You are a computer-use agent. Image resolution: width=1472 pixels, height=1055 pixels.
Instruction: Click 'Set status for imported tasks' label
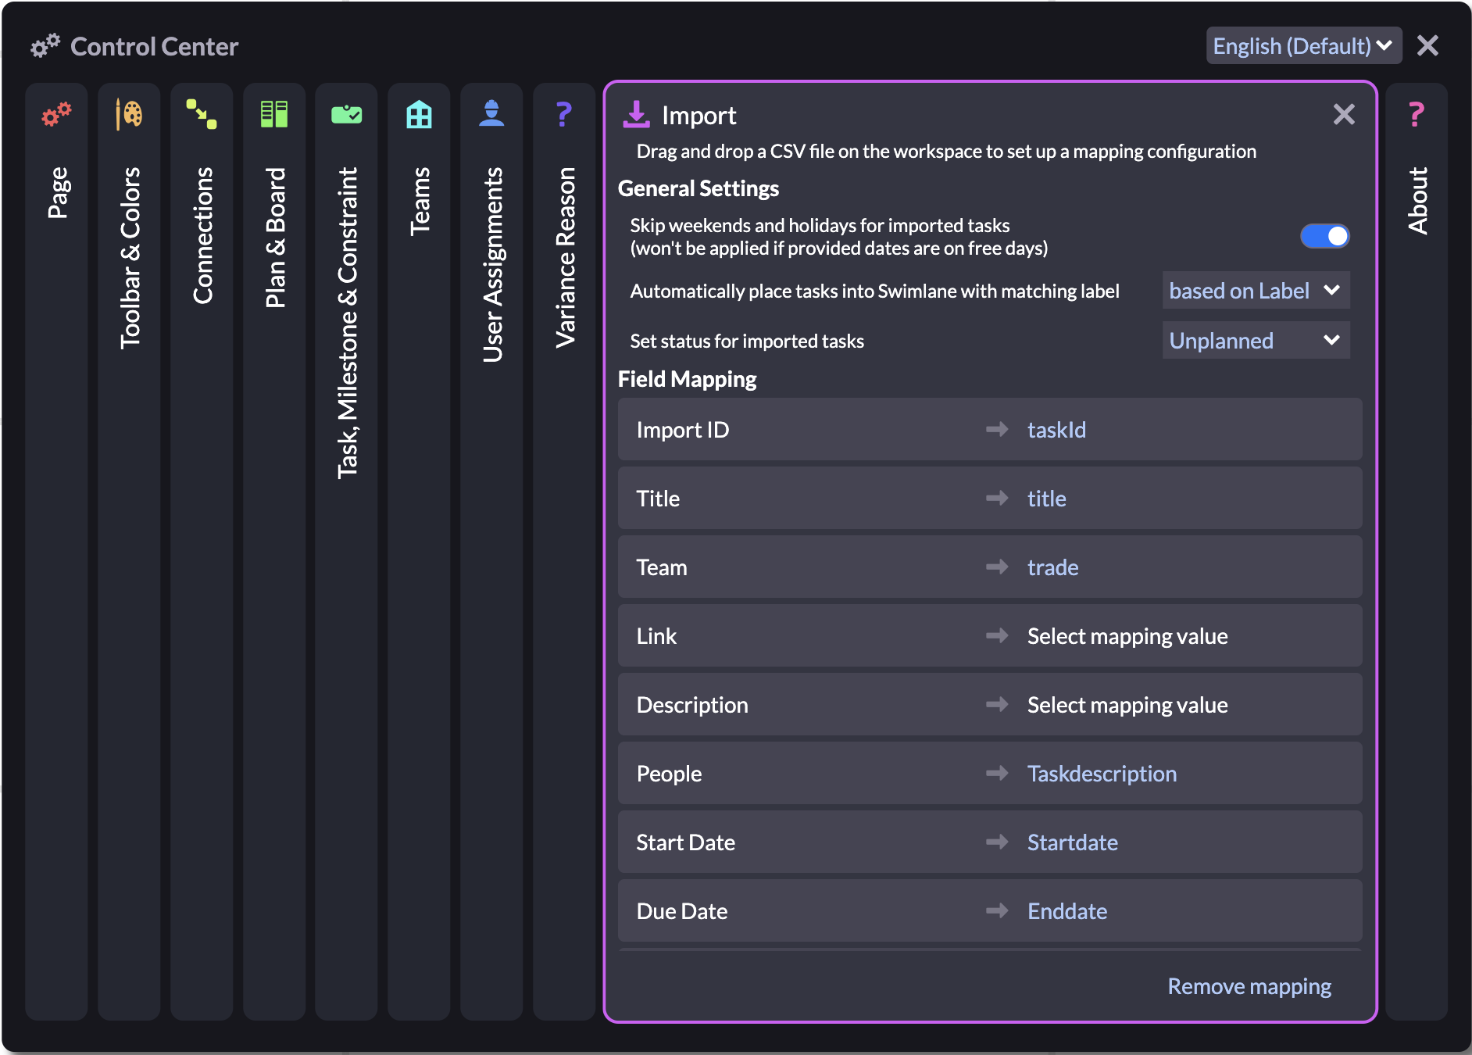(747, 341)
